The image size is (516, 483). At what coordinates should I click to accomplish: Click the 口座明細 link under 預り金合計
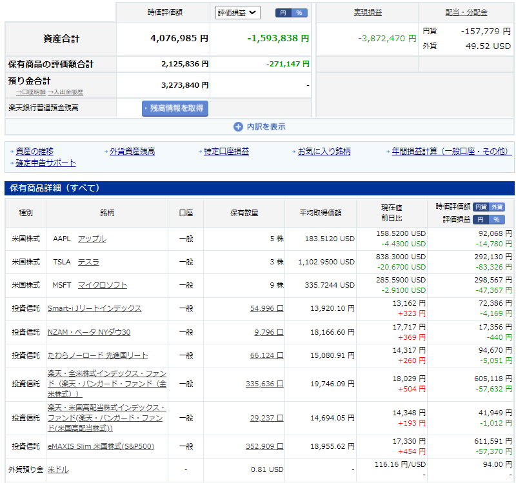(33, 92)
